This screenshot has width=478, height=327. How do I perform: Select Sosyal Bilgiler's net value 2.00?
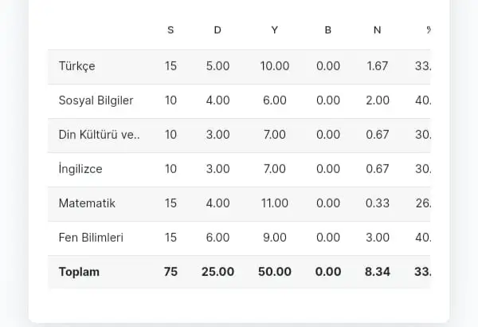[377, 100]
